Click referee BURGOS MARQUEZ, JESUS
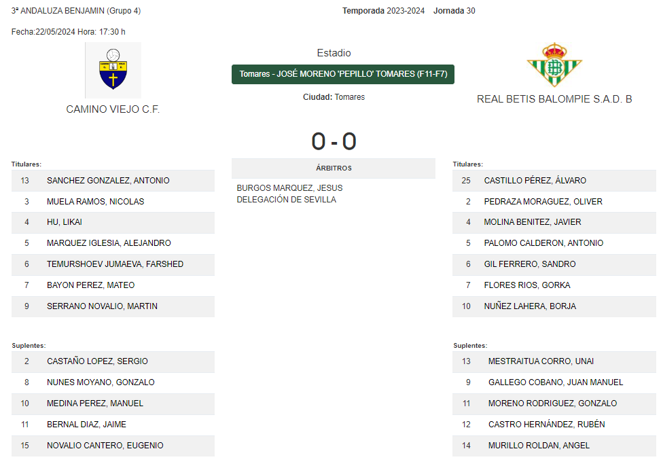 (289, 188)
